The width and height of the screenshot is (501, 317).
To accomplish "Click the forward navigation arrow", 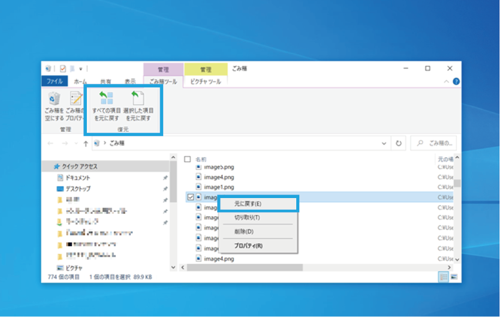I will [x=65, y=144].
